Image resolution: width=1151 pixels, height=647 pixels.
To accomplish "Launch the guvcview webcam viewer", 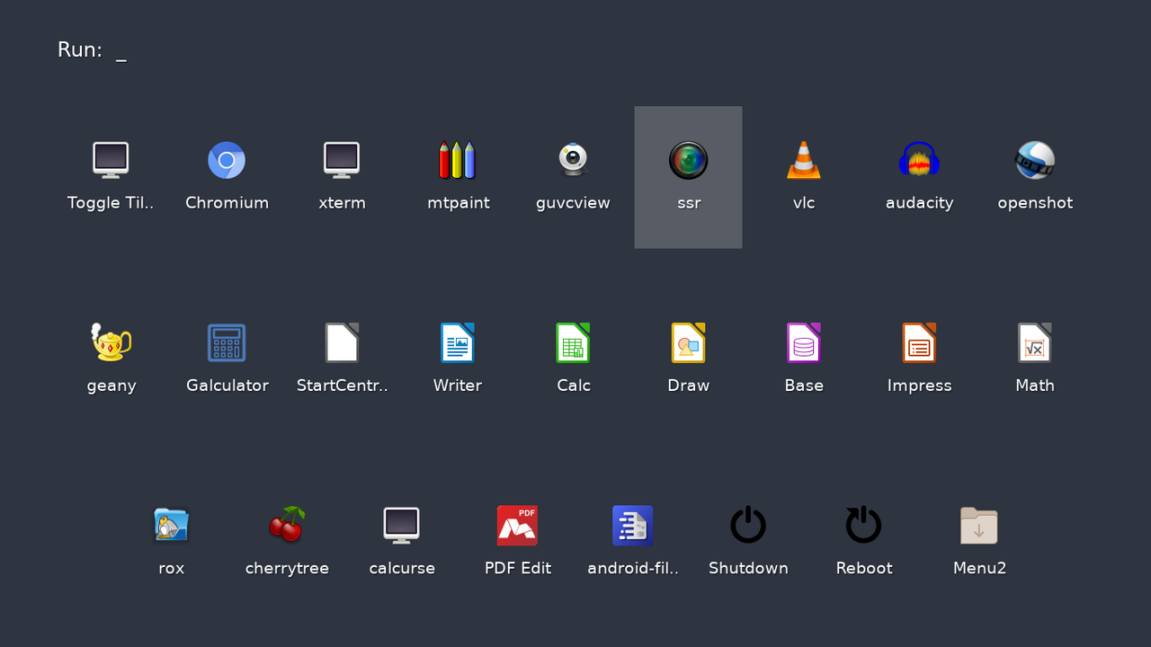I will point(573,160).
